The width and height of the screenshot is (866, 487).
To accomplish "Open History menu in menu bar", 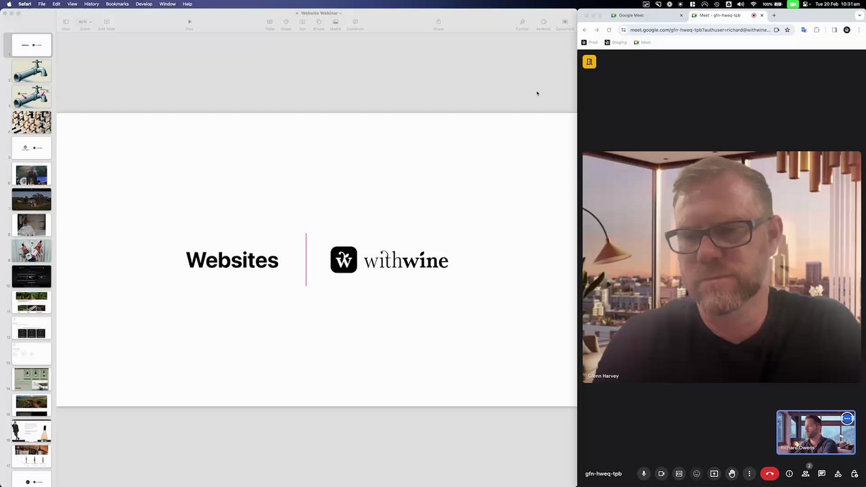I will (x=91, y=4).
